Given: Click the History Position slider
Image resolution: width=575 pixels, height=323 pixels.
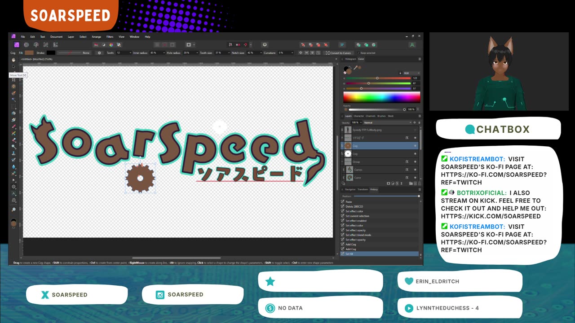Looking at the screenshot, I should (x=387, y=196).
